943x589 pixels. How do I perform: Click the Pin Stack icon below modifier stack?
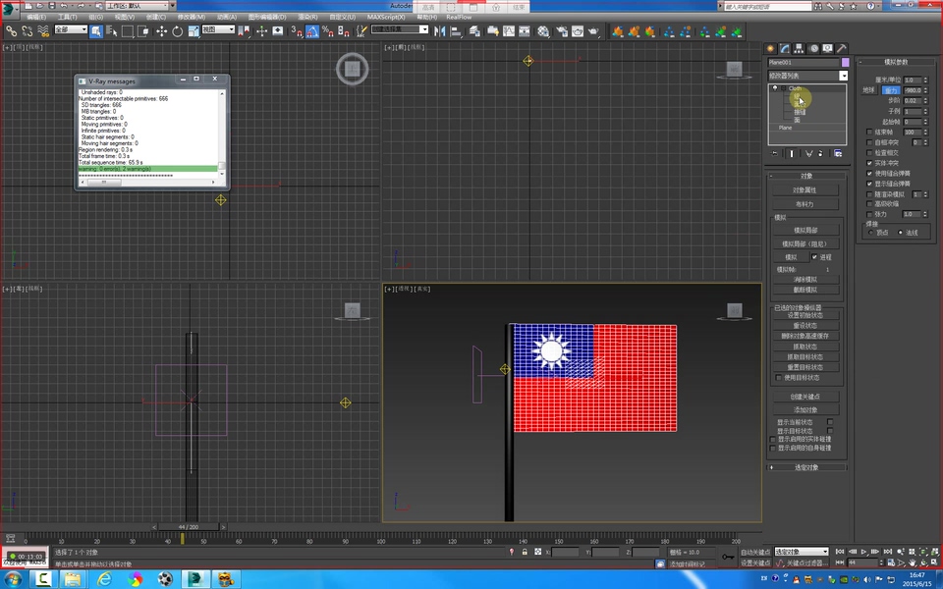775,154
